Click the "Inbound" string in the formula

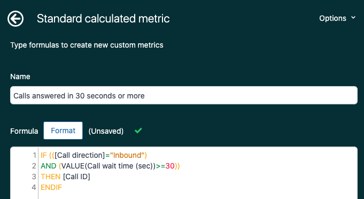[127, 155]
